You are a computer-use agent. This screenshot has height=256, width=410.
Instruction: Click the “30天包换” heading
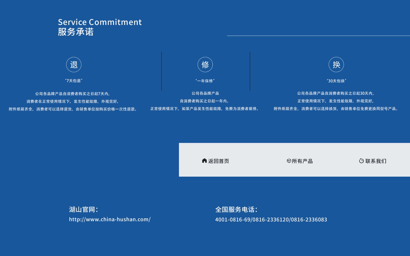[x=336, y=81]
